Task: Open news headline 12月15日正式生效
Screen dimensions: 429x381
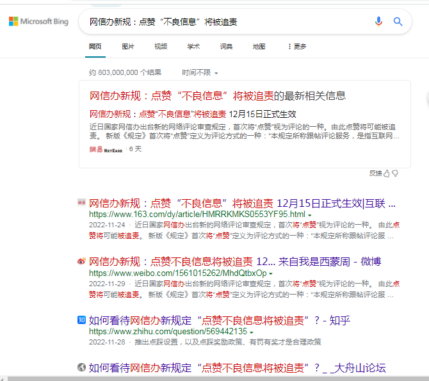Action: pos(193,114)
